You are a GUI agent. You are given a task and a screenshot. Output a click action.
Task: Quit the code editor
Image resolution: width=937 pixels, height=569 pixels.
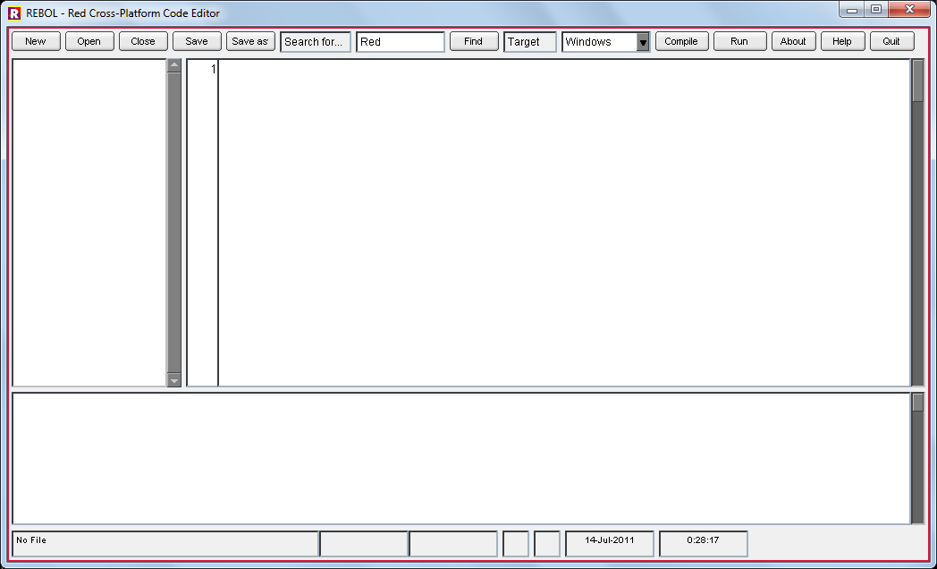pos(891,41)
